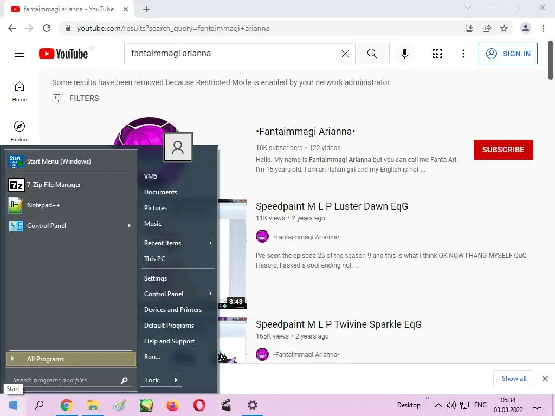
Task: Open Speedpaint M L P Twivine Sparkle EqG
Action: [x=338, y=324]
